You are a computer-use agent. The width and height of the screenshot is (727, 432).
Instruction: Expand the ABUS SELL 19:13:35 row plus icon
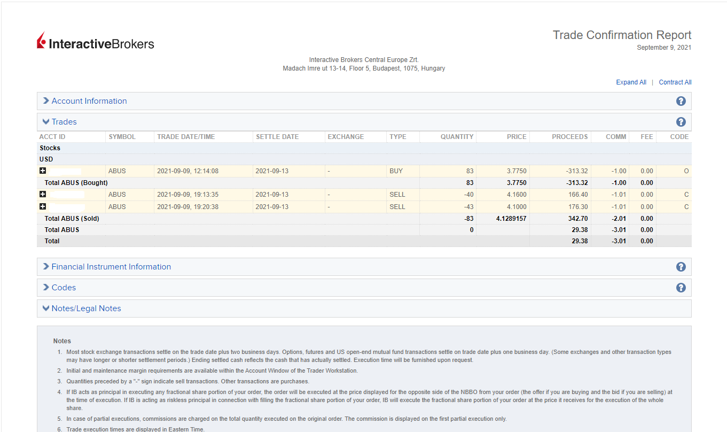click(43, 194)
